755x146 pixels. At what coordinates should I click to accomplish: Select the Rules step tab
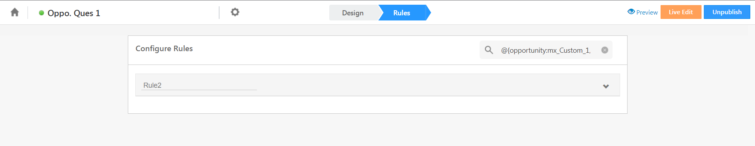click(x=402, y=13)
